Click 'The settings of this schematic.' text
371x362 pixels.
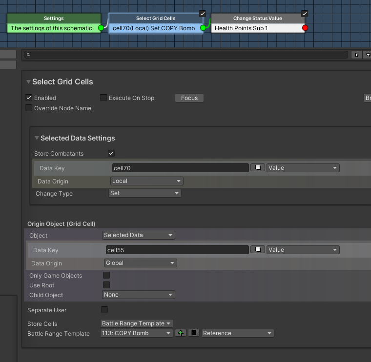click(x=52, y=28)
